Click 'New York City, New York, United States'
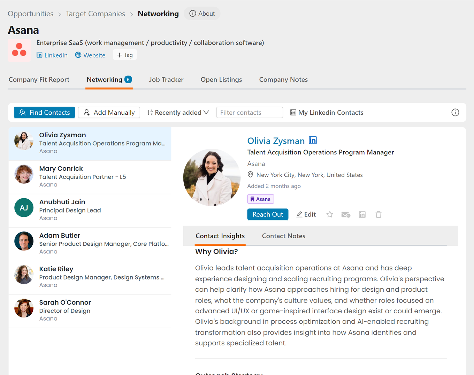The image size is (474, 375). point(309,175)
